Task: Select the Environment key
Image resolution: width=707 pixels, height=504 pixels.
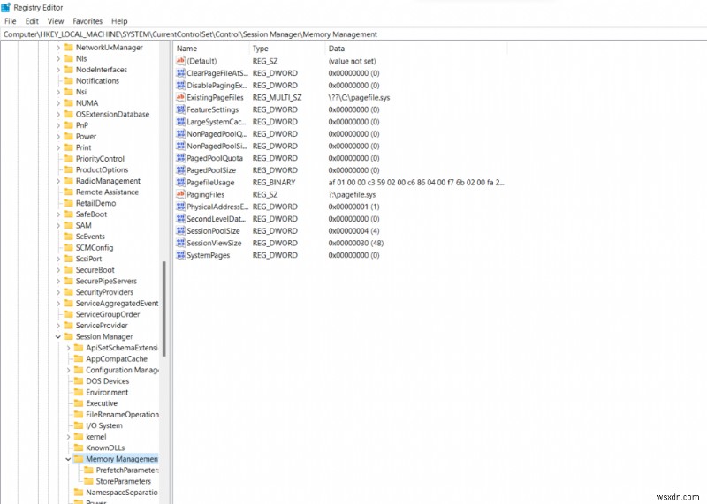Action: (x=107, y=392)
